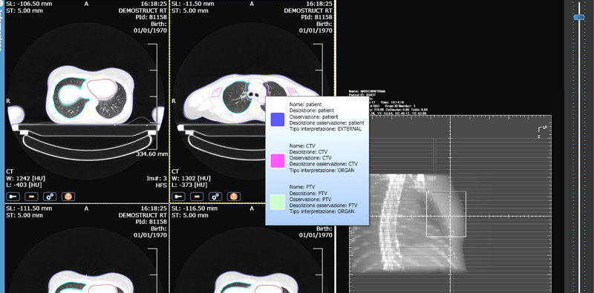Select the CT slice at SL -116.50 mm
The image size is (594, 293).
click(x=252, y=248)
